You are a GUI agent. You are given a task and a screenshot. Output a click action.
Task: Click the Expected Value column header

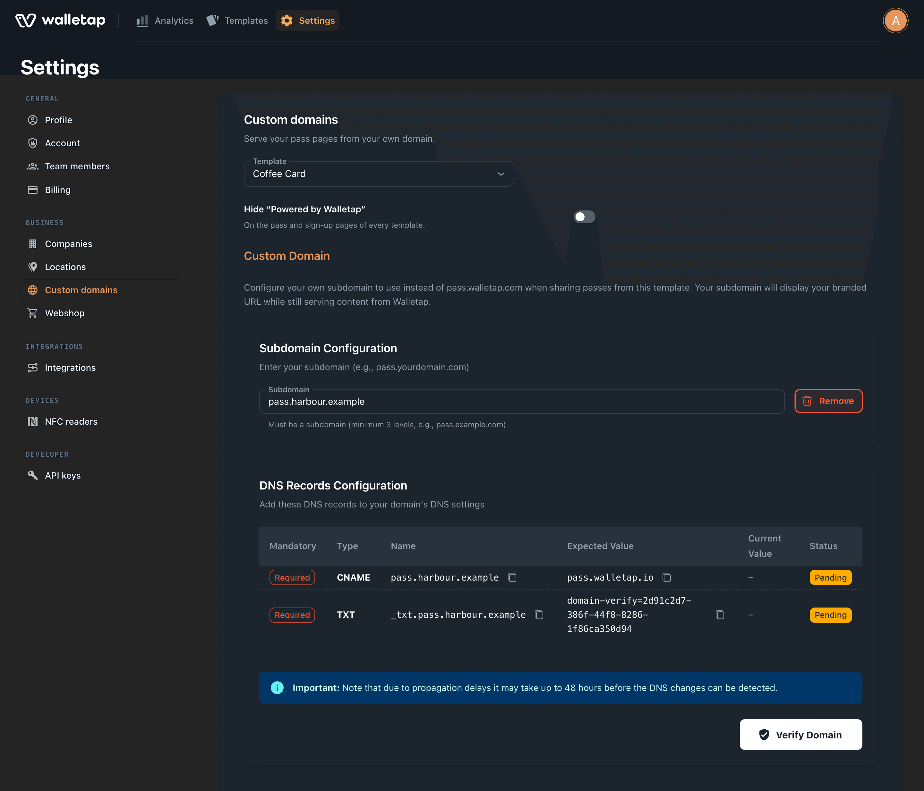point(600,546)
